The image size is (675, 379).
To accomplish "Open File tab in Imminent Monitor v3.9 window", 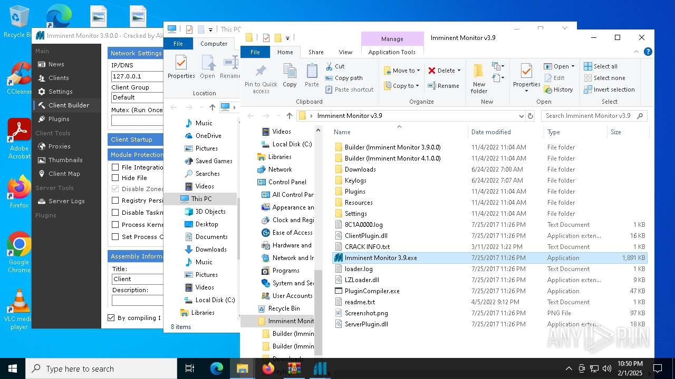I will tap(255, 52).
